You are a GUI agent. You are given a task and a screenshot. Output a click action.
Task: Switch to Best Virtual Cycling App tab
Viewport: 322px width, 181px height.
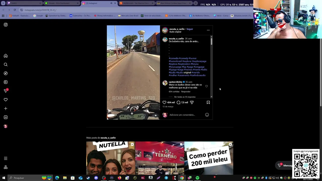(174, 3)
